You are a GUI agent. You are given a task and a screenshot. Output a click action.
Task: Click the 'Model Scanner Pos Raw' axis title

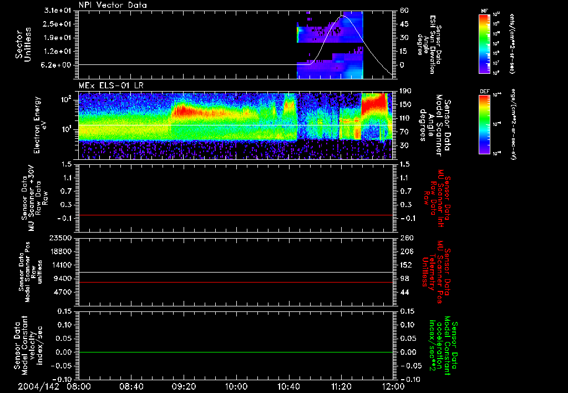pos(31,272)
